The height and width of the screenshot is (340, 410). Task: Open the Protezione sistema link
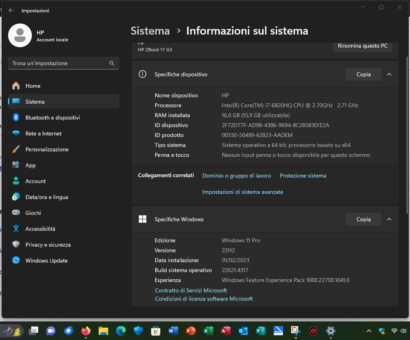coord(303,176)
